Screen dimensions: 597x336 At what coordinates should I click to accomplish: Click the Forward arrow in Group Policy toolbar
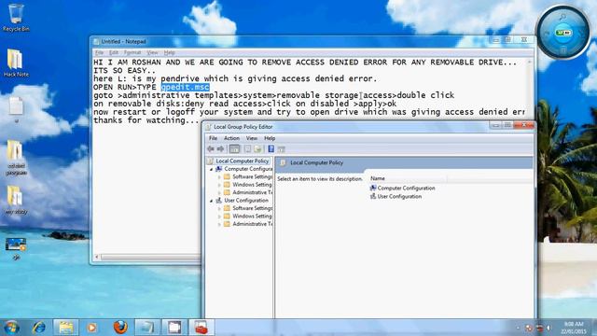click(220, 149)
